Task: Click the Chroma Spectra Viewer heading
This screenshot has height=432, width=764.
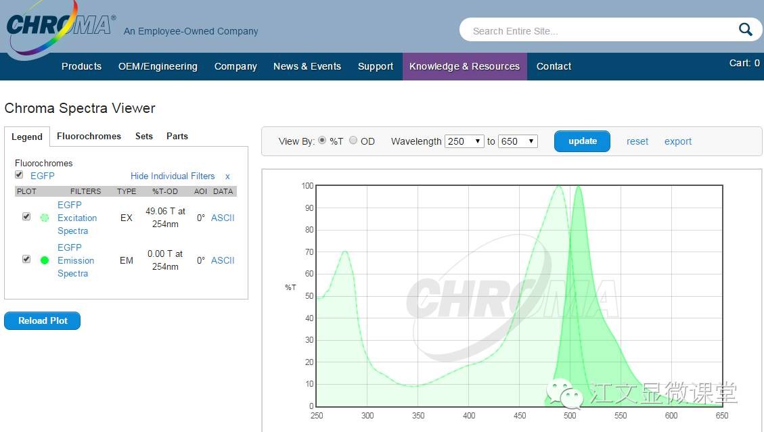Action: 80,107
